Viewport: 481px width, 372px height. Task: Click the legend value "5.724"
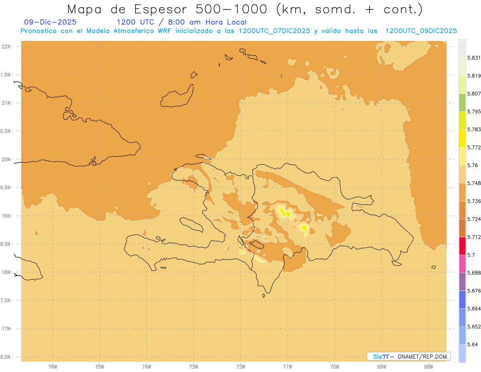click(x=474, y=219)
